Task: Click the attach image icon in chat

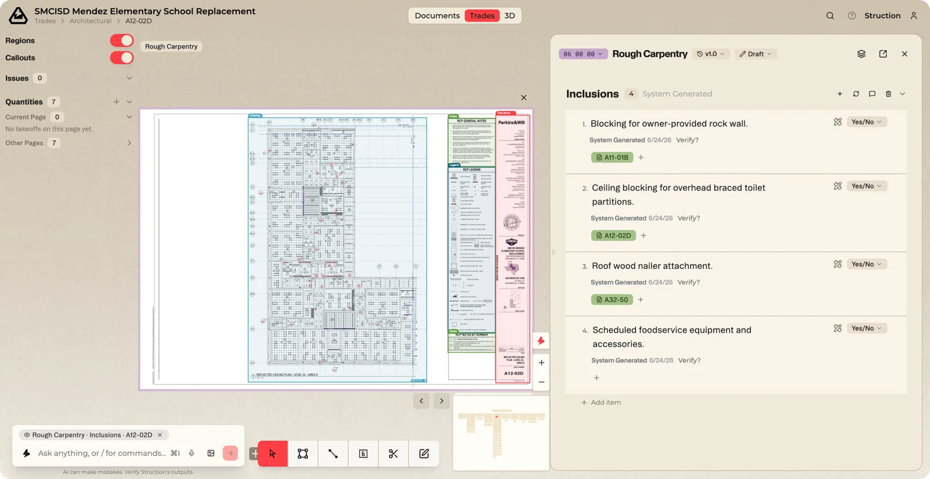Action: click(x=211, y=453)
